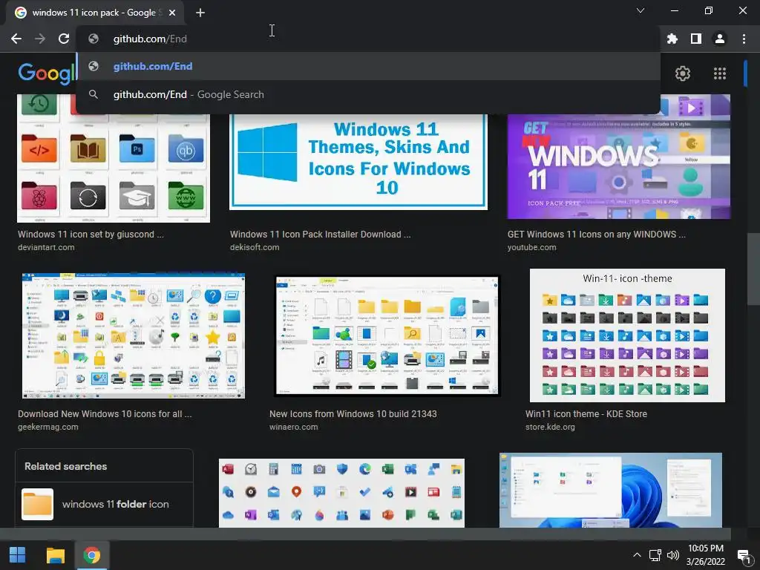This screenshot has width=760, height=570.
Task: Open a new browser tab
Action: pos(200,13)
